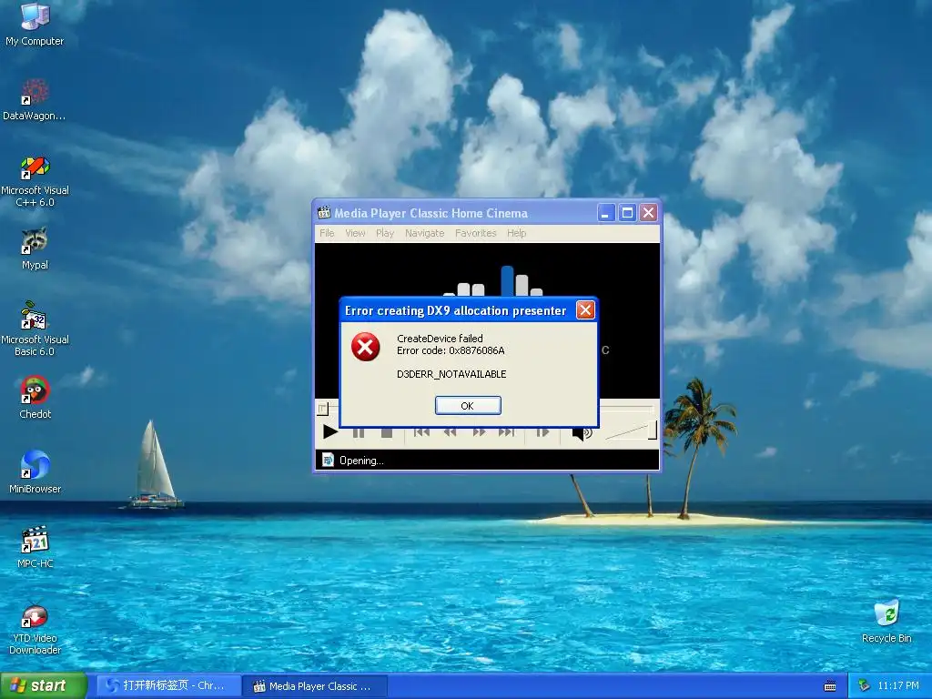Open the Favorites menu
Screen dimensions: 932x699
[475, 233]
